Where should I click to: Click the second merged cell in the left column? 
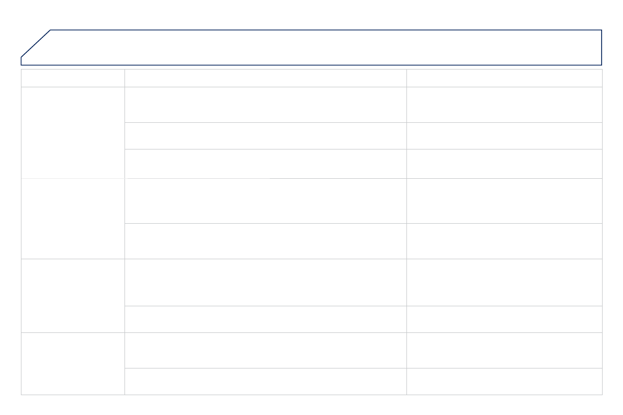click(x=73, y=218)
